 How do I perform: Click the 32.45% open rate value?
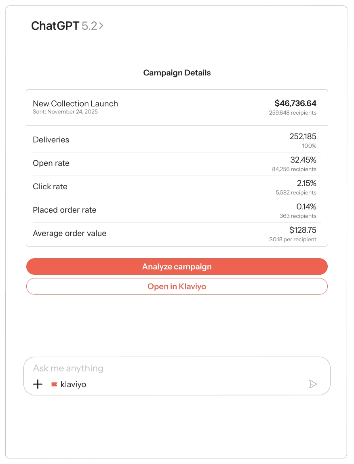[x=303, y=160]
